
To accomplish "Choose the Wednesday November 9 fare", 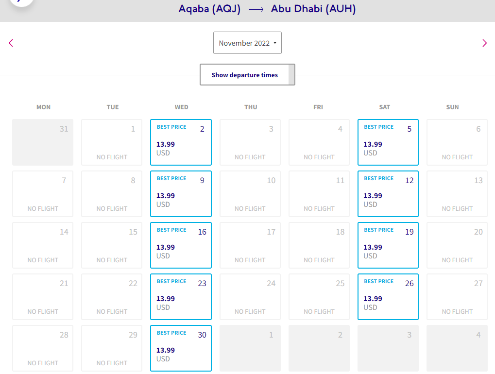I will pos(181,193).
